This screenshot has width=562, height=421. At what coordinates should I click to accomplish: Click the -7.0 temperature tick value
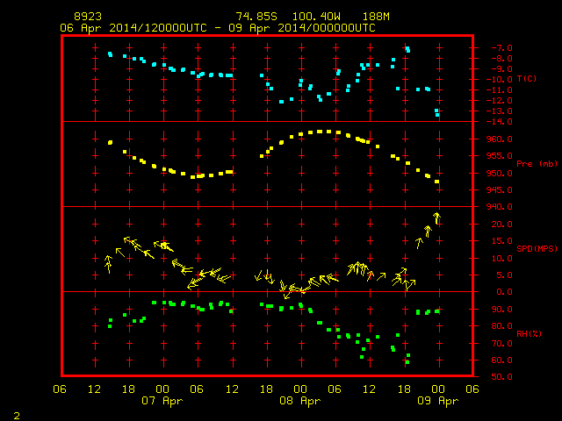pos(501,48)
